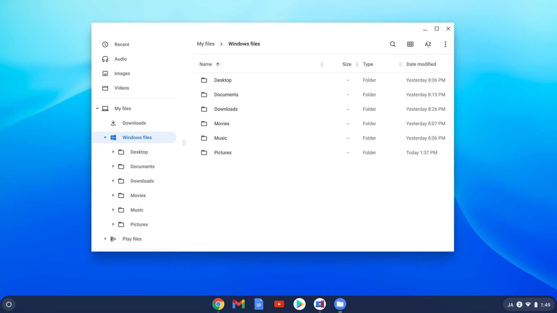
Task: Open Parallels Desktop from the shelf
Action: tap(320, 304)
